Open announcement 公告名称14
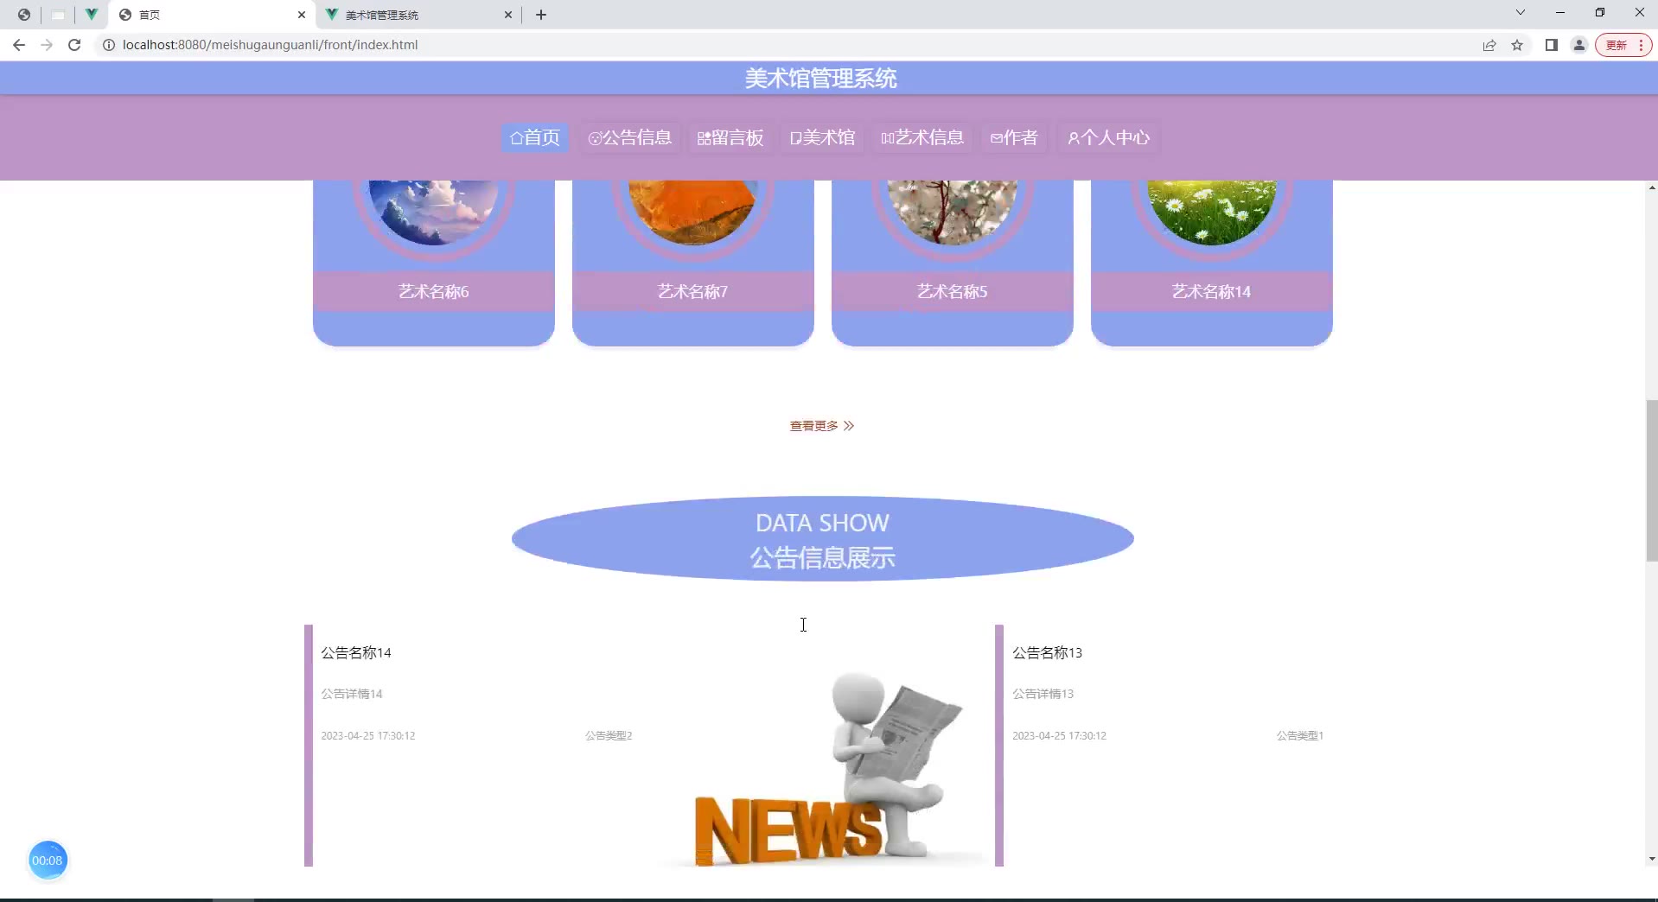Screen dimensions: 1658x902 click(356, 653)
